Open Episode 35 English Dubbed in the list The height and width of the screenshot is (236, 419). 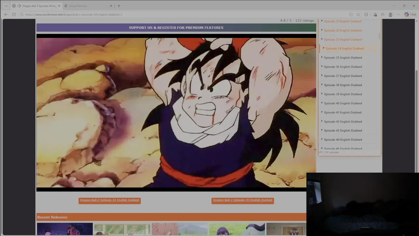click(x=343, y=58)
